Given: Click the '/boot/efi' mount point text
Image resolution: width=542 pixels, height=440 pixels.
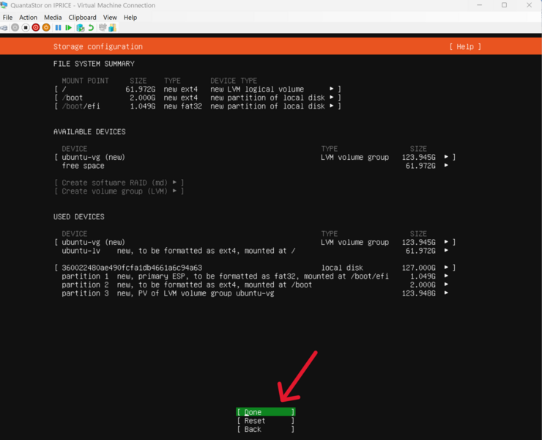Looking at the screenshot, I should [81, 106].
